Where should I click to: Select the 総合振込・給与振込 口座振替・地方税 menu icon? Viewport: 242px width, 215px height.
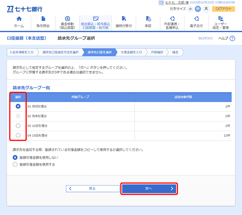96,19
